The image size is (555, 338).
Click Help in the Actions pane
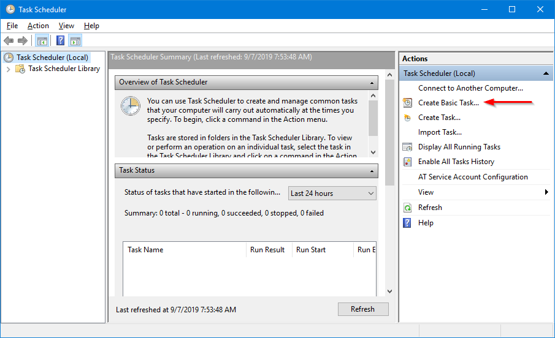(x=426, y=223)
